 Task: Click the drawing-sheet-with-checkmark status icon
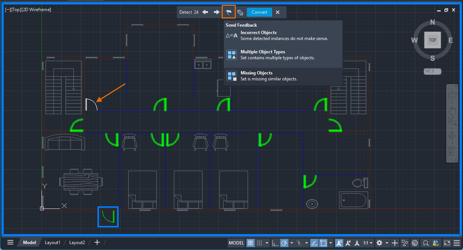click(436, 243)
